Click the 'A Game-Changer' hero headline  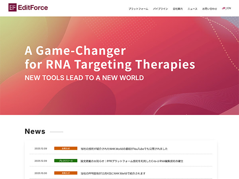(75, 51)
